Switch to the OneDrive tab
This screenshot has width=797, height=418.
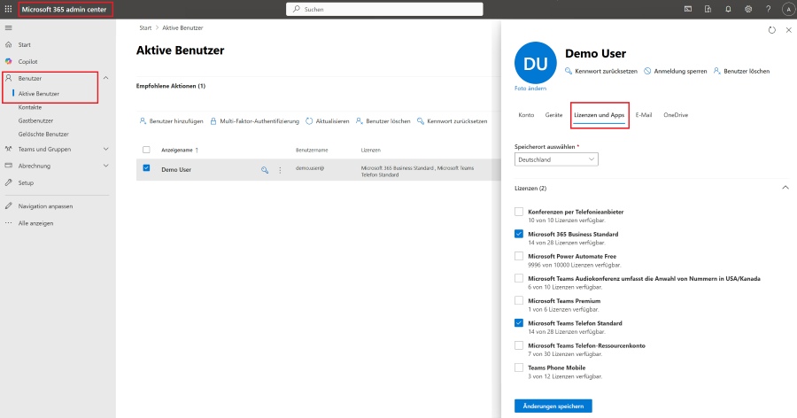click(x=676, y=115)
